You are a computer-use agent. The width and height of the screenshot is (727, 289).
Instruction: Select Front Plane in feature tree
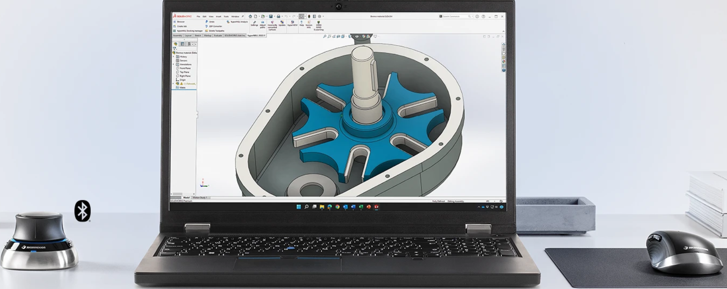pyautogui.click(x=185, y=68)
